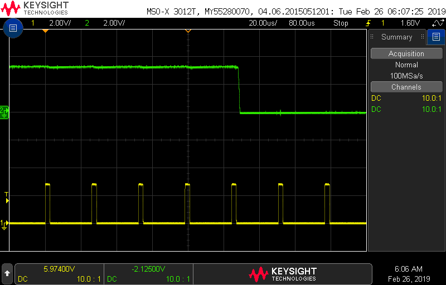
Task: Select channel 1 scale 2.00V/
Action: pyautogui.click(x=60, y=23)
